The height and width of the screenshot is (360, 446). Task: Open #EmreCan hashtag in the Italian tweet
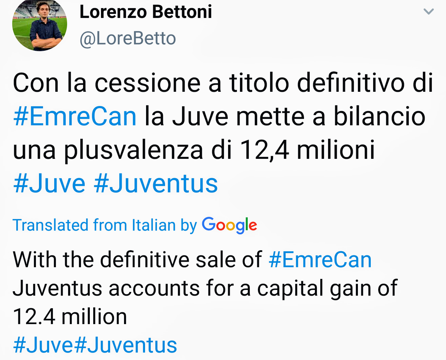pos(75,117)
